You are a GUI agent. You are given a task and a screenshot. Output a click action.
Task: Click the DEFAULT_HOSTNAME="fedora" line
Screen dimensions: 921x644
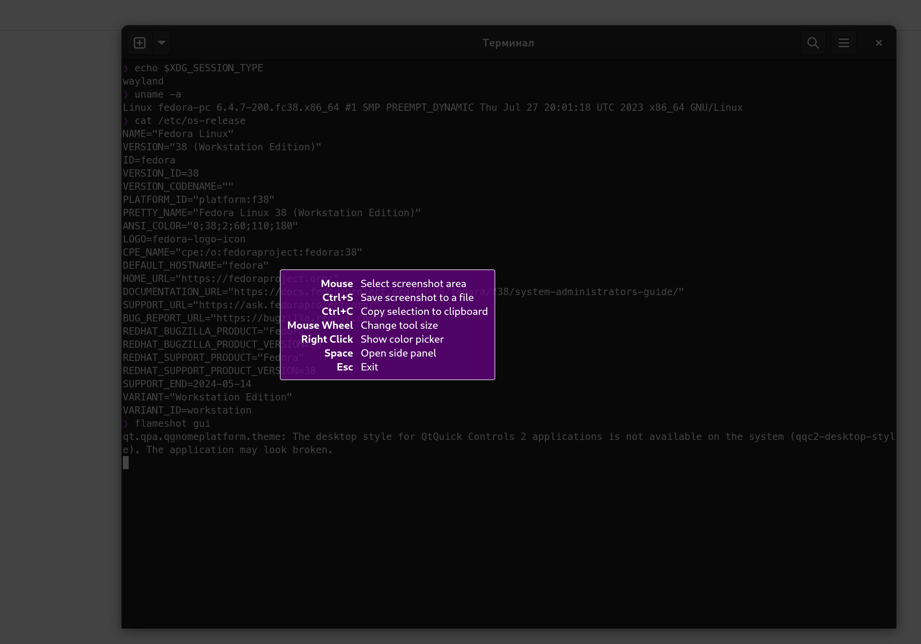pyautogui.click(x=196, y=265)
